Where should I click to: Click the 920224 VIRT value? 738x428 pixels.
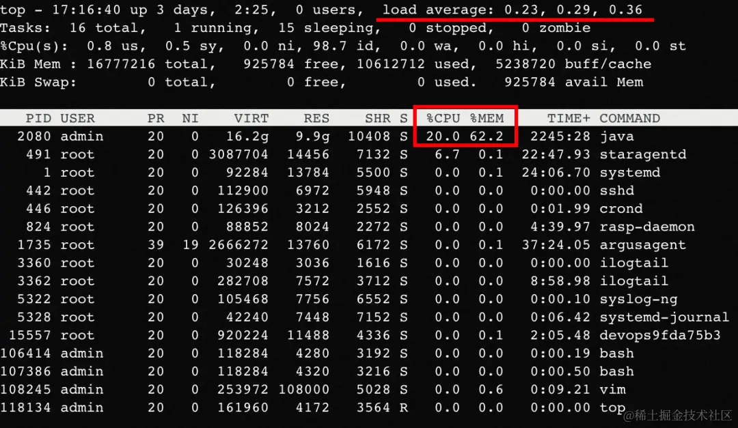click(243, 335)
